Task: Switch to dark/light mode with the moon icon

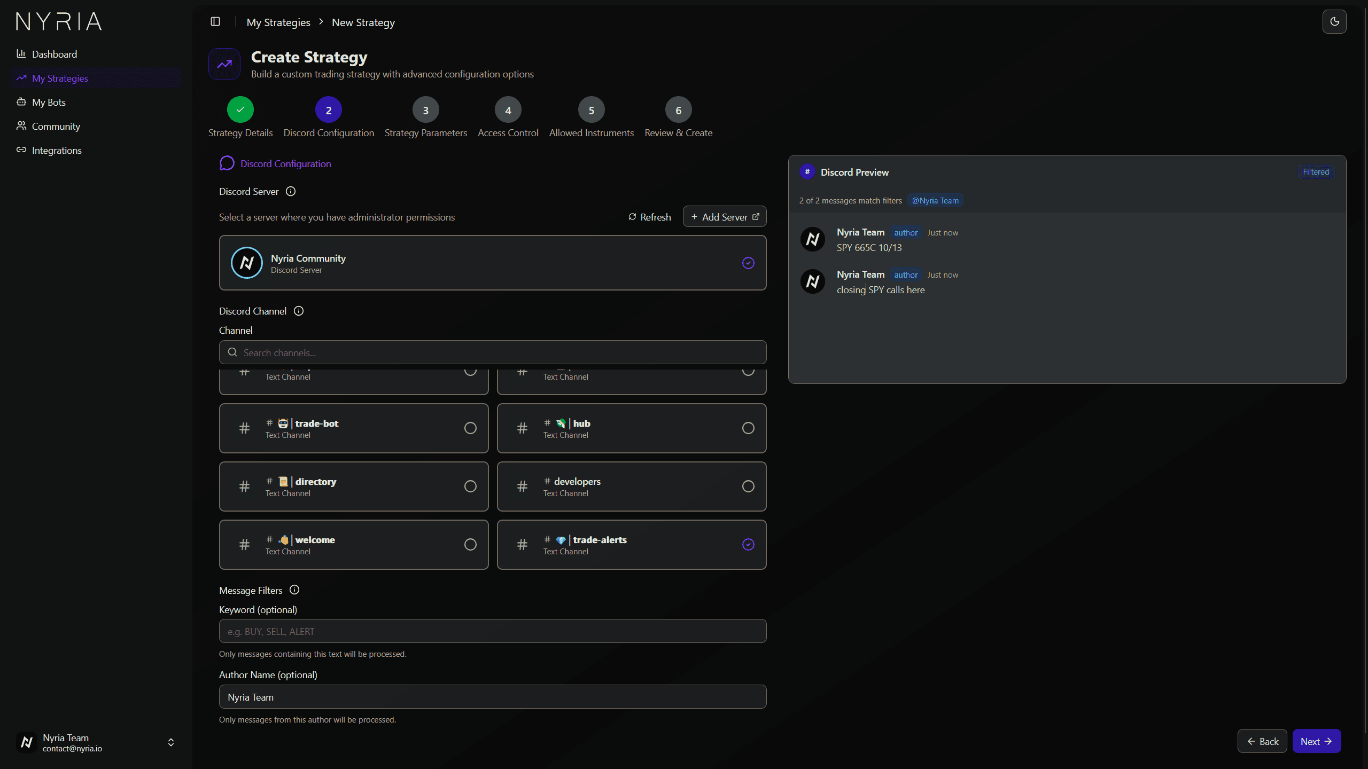Action: click(1334, 21)
